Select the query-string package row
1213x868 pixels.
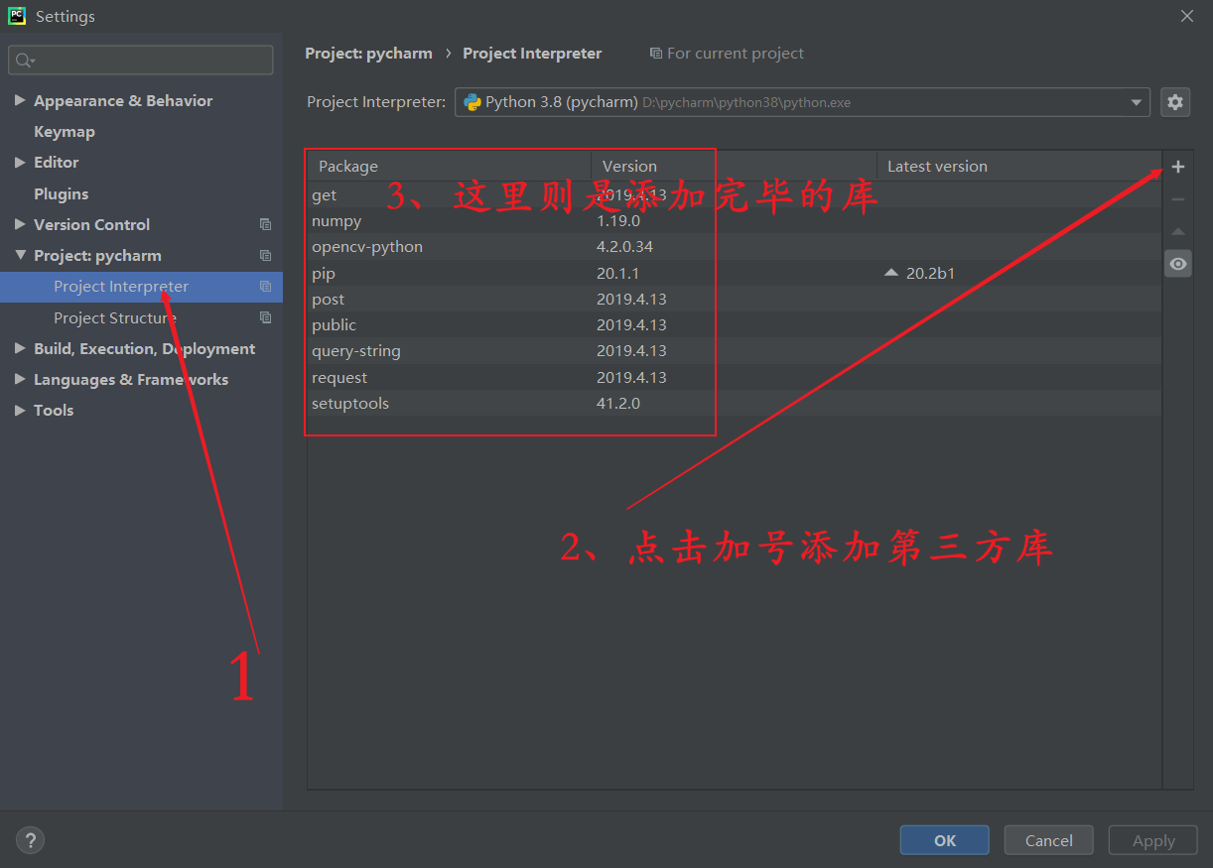[735, 351]
